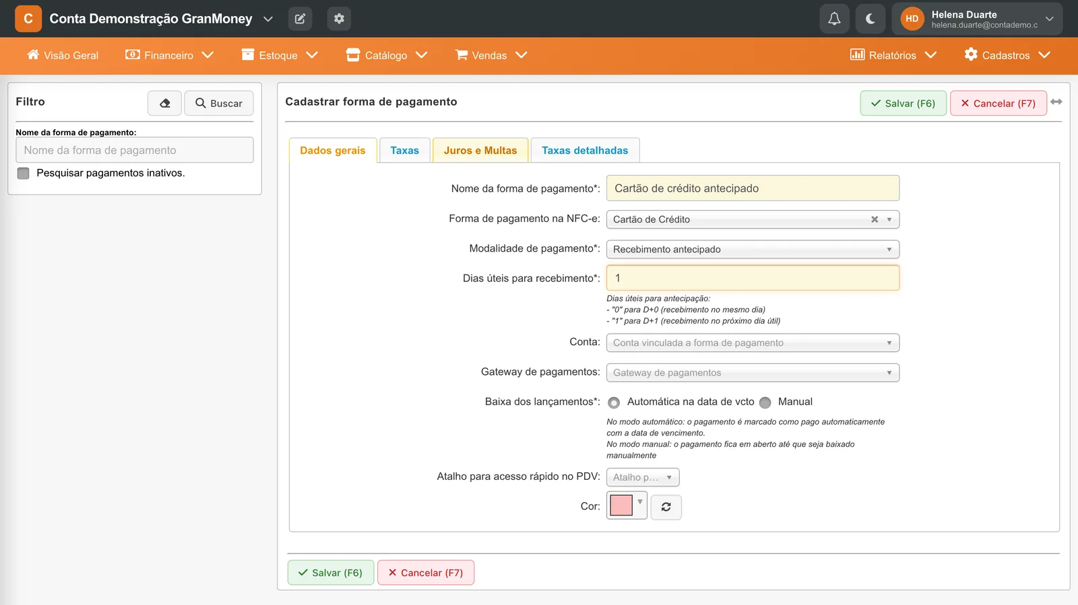This screenshot has width=1078, height=605.
Task: Open the Cadastros menu
Action: (1007, 55)
